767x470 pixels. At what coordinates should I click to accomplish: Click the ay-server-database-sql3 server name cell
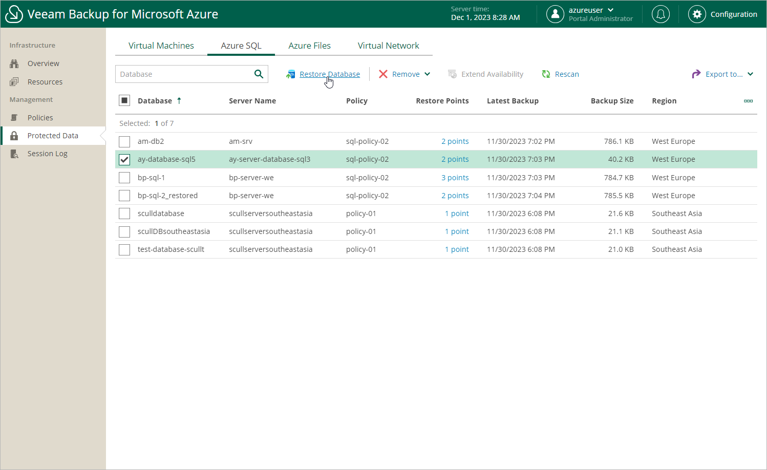pyautogui.click(x=269, y=159)
